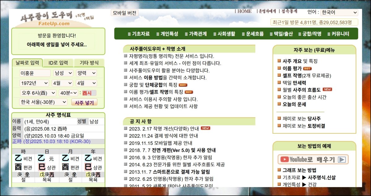This screenshot has width=371, height=196.
Task: Click HOT badge beside 셀프 작명의 특징
Action: [189, 92]
